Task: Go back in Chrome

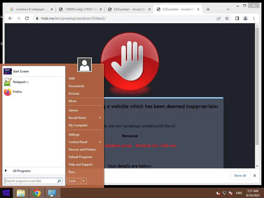Action: tap(10, 18)
